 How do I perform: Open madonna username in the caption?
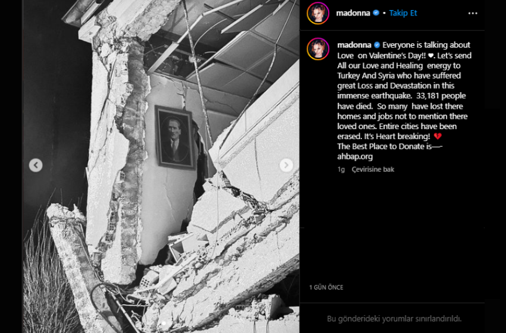coord(354,45)
